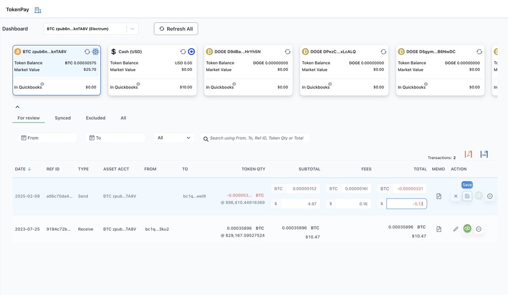Select the Cash (USD) account card
Image resolution: width=508 pixels, height=295 pixels.
pos(152,70)
